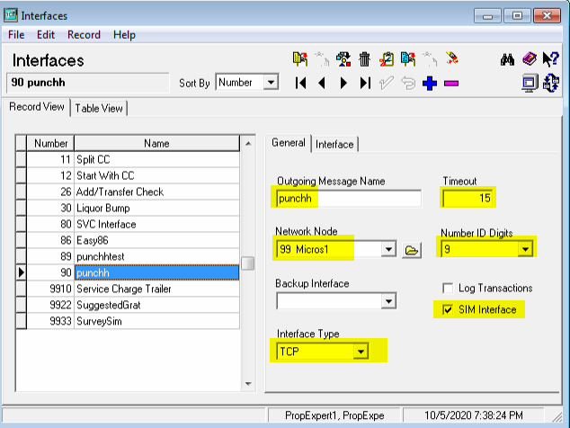Go to the next record
This screenshot has height=428, width=570.
(x=343, y=84)
